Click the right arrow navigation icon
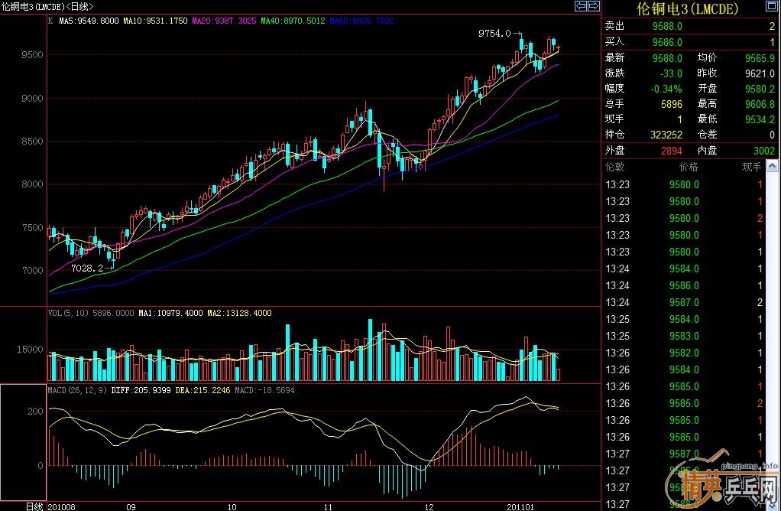The width and height of the screenshot is (781, 511). (x=593, y=6)
